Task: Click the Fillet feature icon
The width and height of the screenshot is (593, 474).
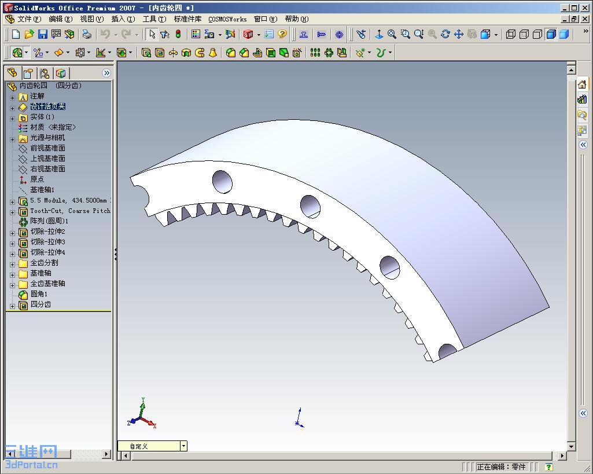Action: click(231, 53)
